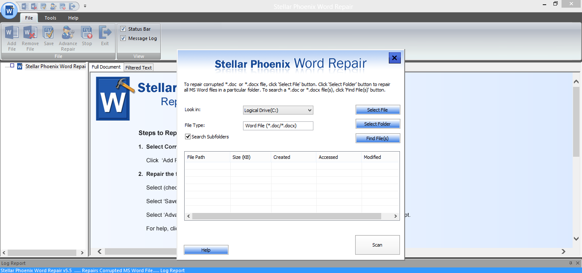The height and width of the screenshot is (273, 582).
Task: Click Add File icon in quick access toolbar
Action: 24,6
